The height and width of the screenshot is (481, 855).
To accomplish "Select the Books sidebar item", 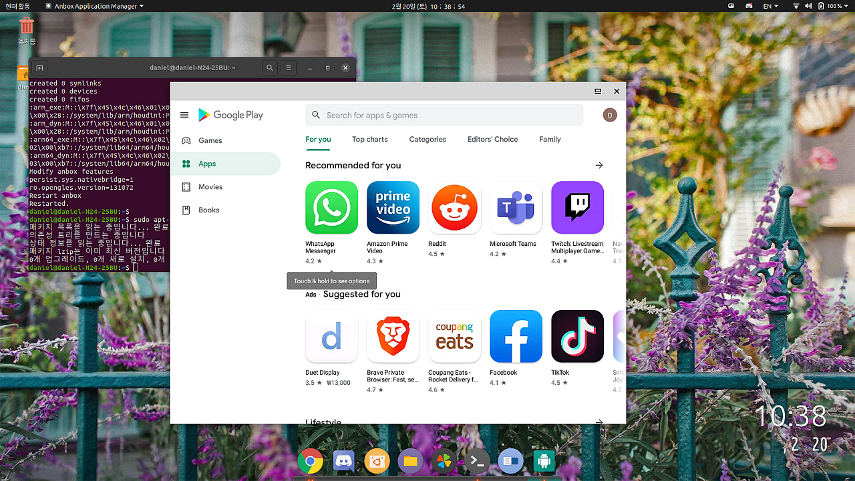I will click(226, 210).
